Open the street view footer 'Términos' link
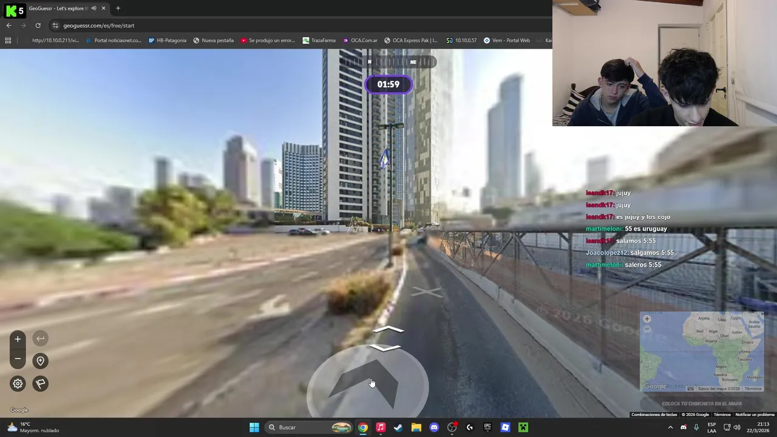 (722, 415)
